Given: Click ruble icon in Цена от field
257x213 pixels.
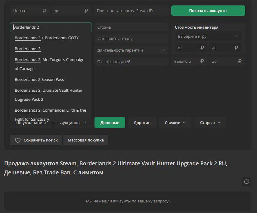Looking at the screenshot, I should 45,11.
